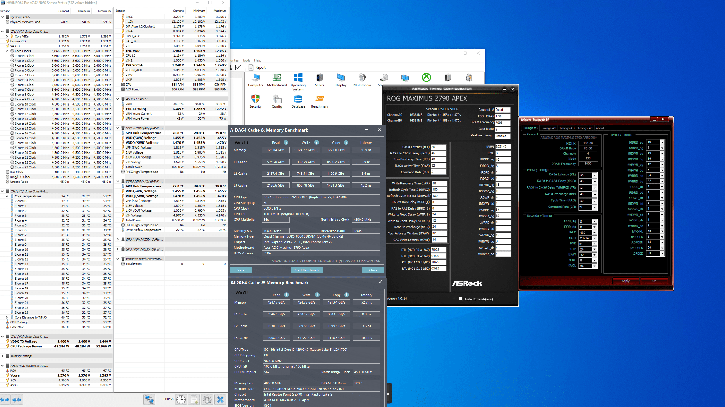Click Apply in Mem TweakIt

(x=625, y=281)
